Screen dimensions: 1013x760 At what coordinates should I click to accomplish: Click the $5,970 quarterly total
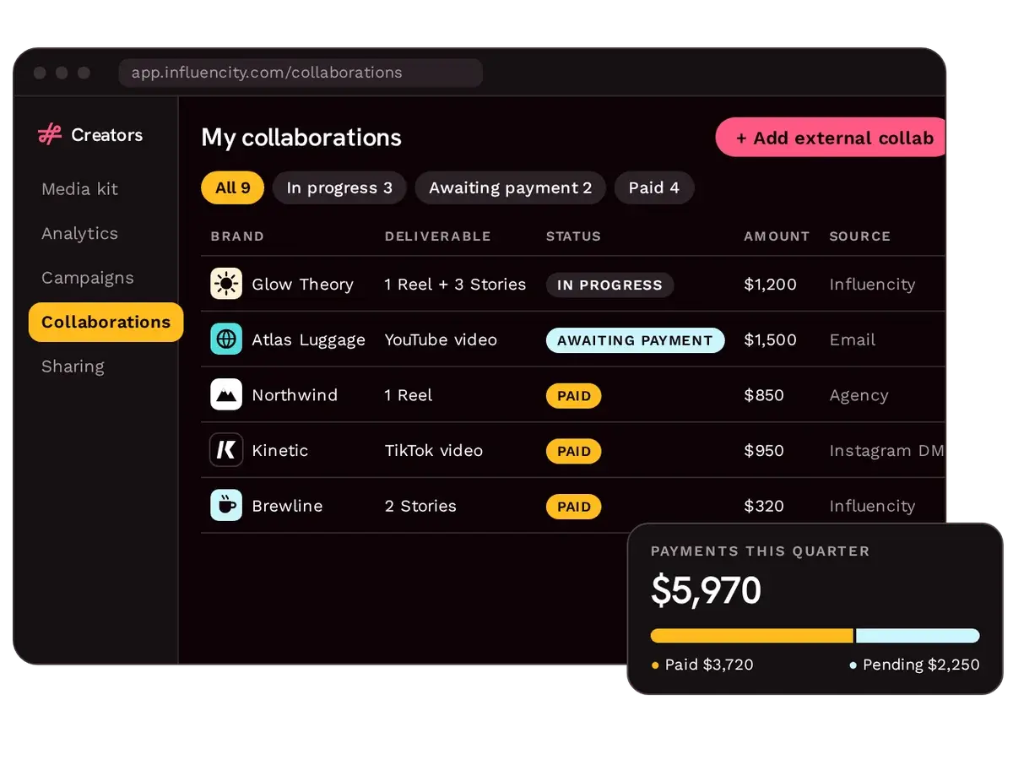pos(706,591)
